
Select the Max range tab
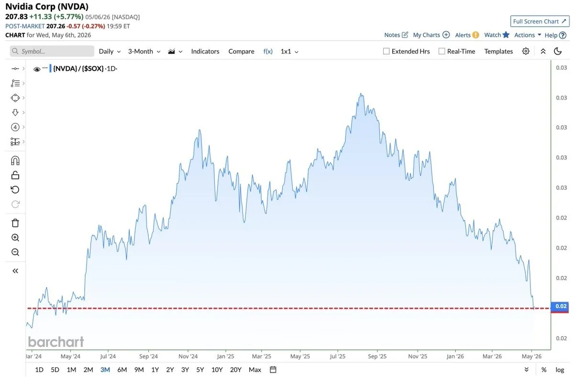point(255,369)
